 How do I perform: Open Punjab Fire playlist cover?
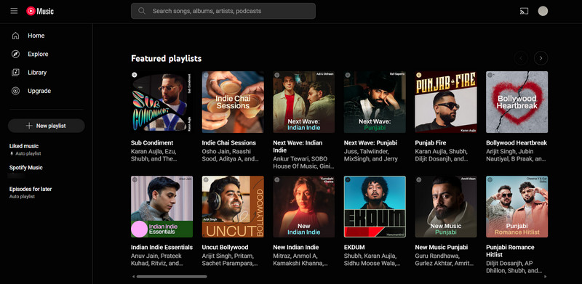pyautogui.click(x=446, y=102)
